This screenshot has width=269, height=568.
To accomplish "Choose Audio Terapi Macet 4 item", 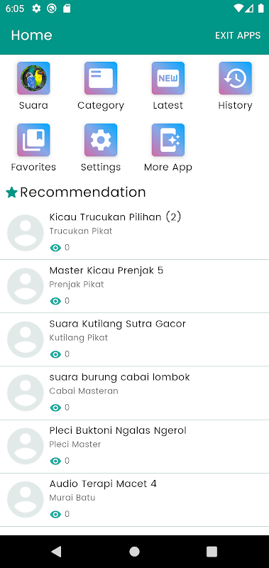I will coord(134,500).
